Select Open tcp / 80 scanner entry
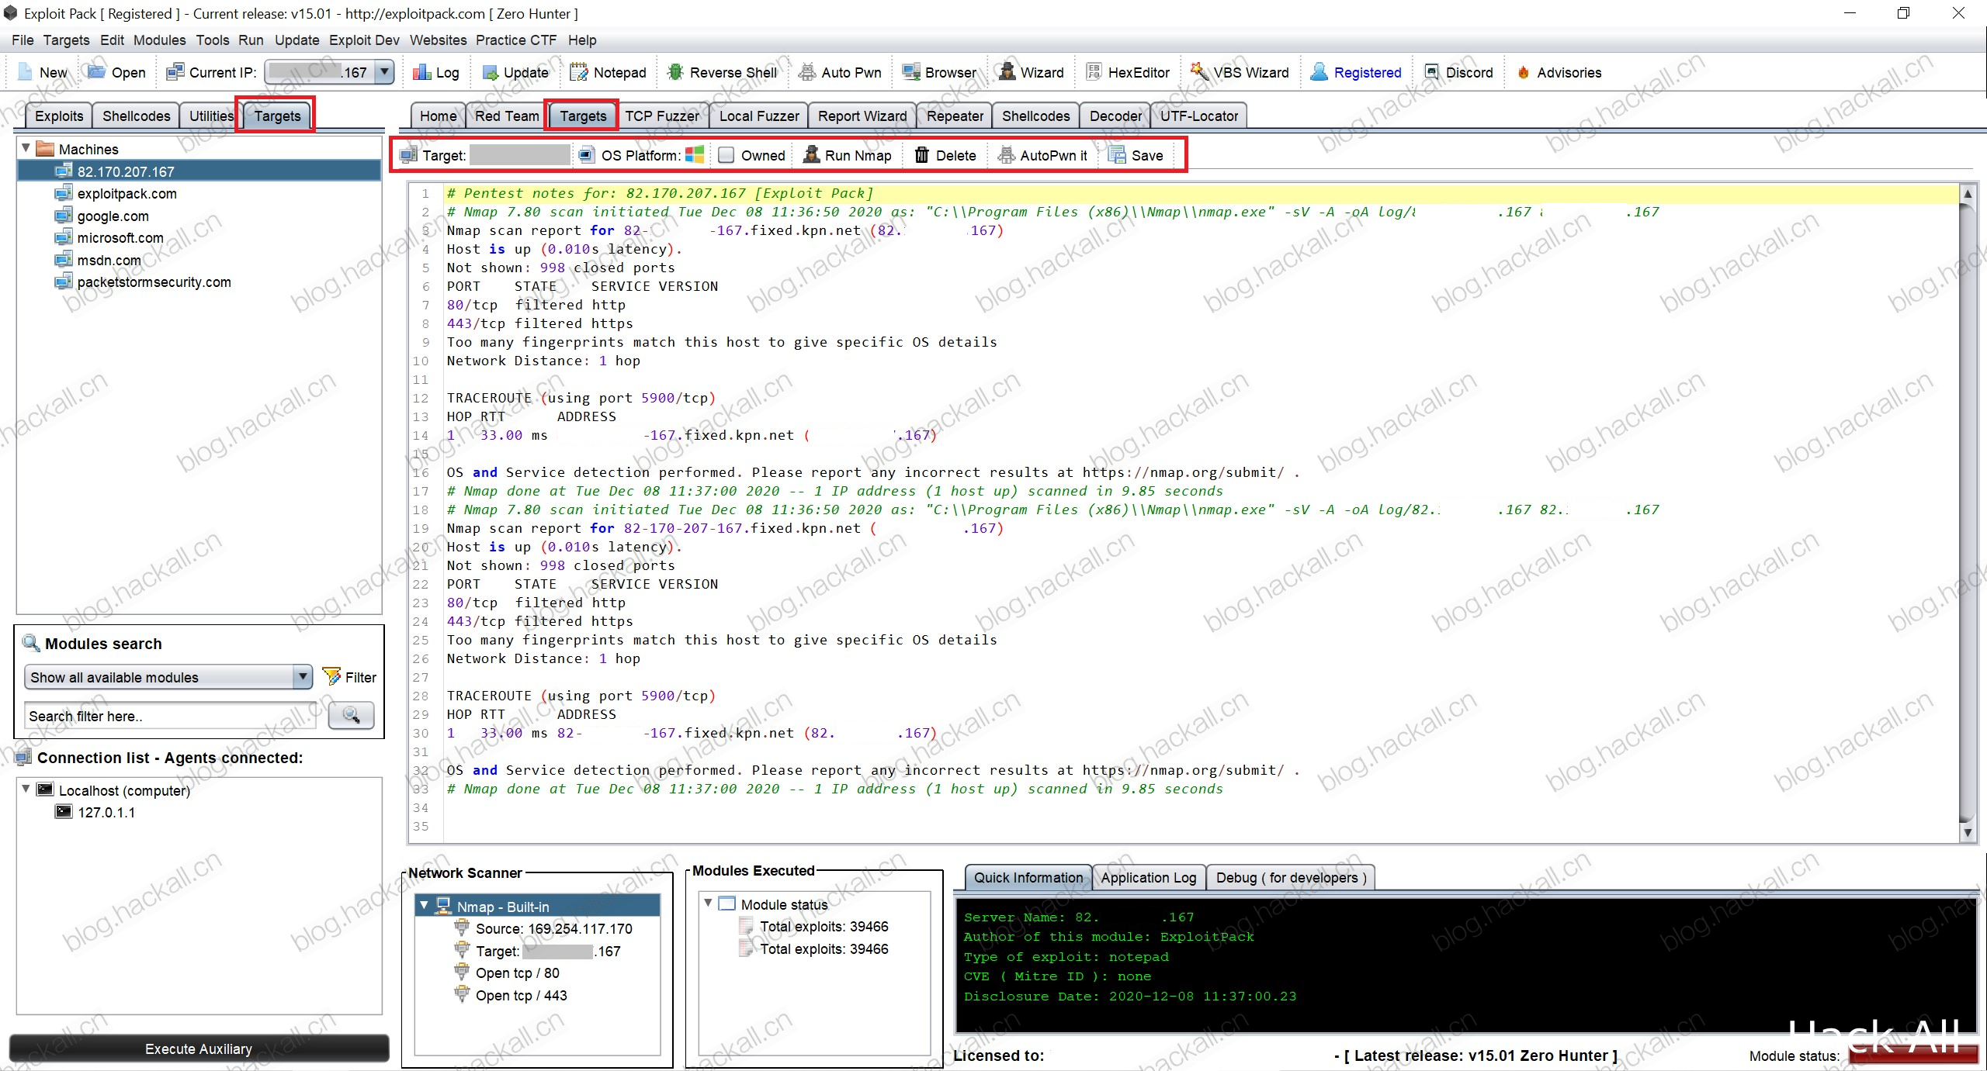This screenshot has height=1071, width=1987. pos(517,973)
